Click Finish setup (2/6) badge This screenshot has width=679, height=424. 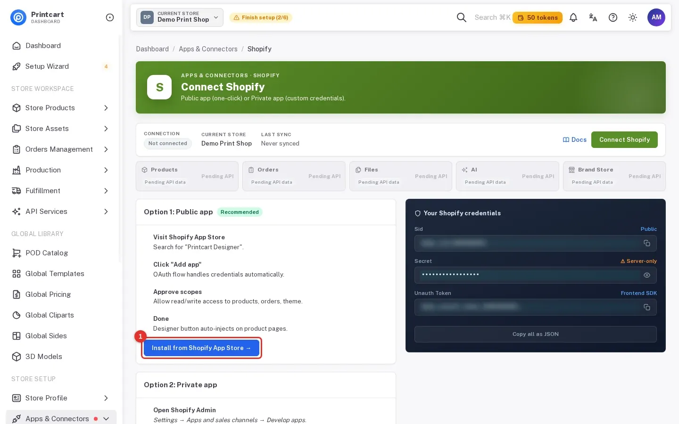coord(261,17)
